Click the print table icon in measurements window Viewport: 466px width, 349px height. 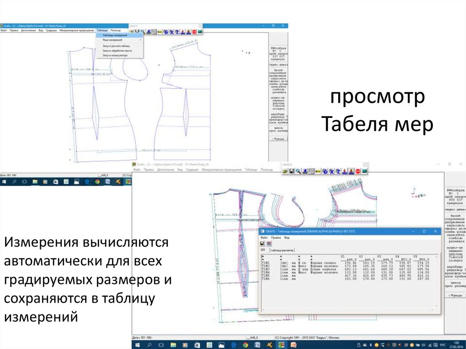tap(268, 243)
